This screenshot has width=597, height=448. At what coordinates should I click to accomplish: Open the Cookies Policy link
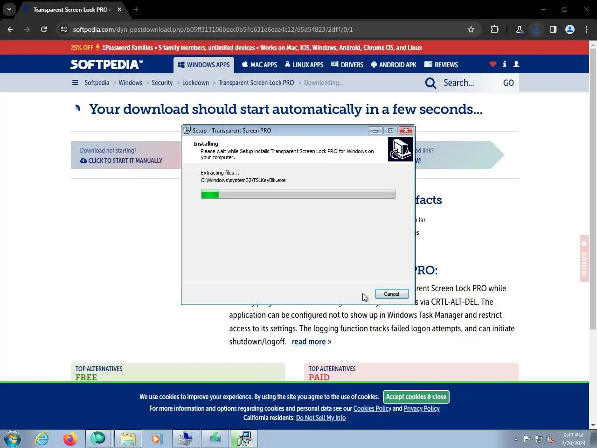coord(372,408)
